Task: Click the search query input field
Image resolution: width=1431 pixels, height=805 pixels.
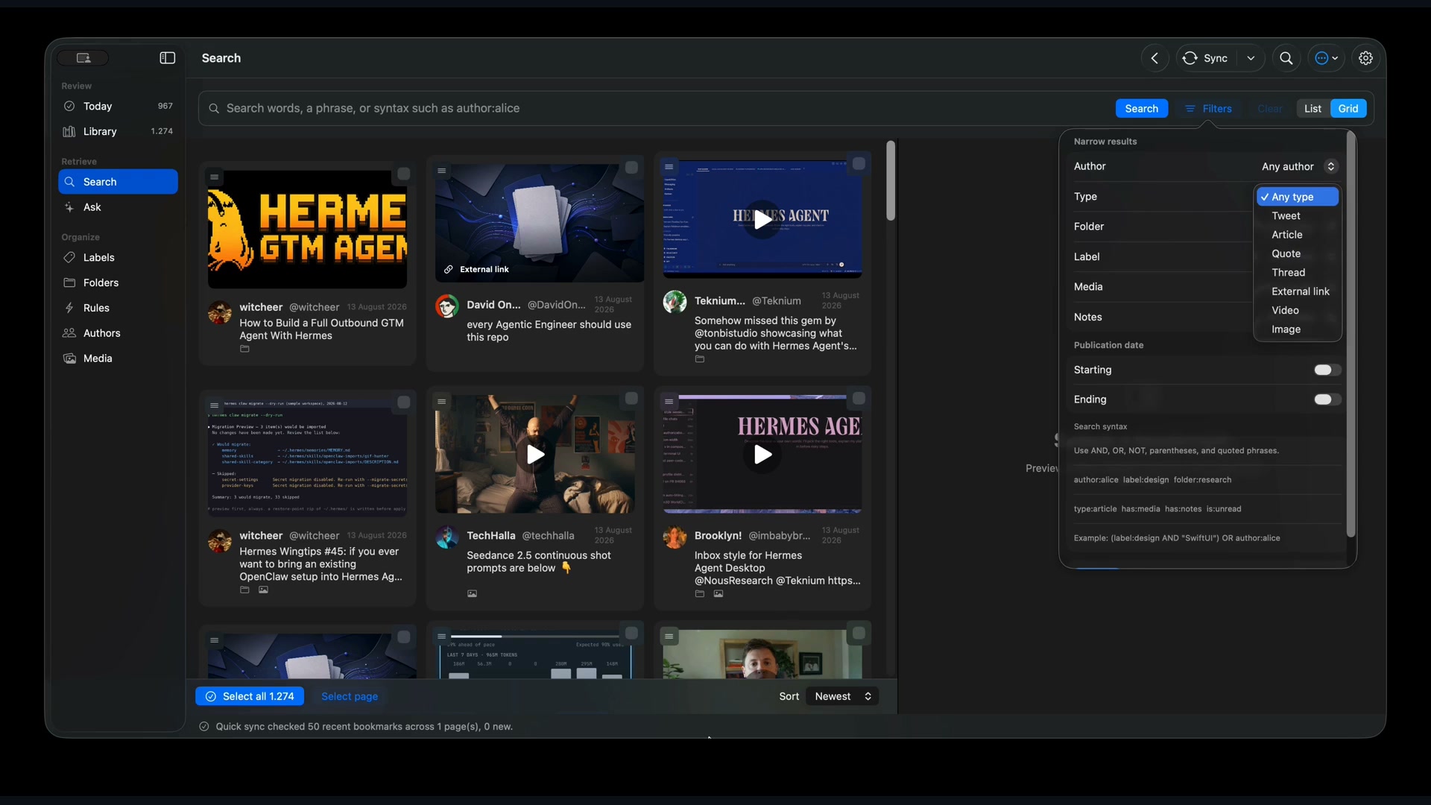Action: click(656, 109)
